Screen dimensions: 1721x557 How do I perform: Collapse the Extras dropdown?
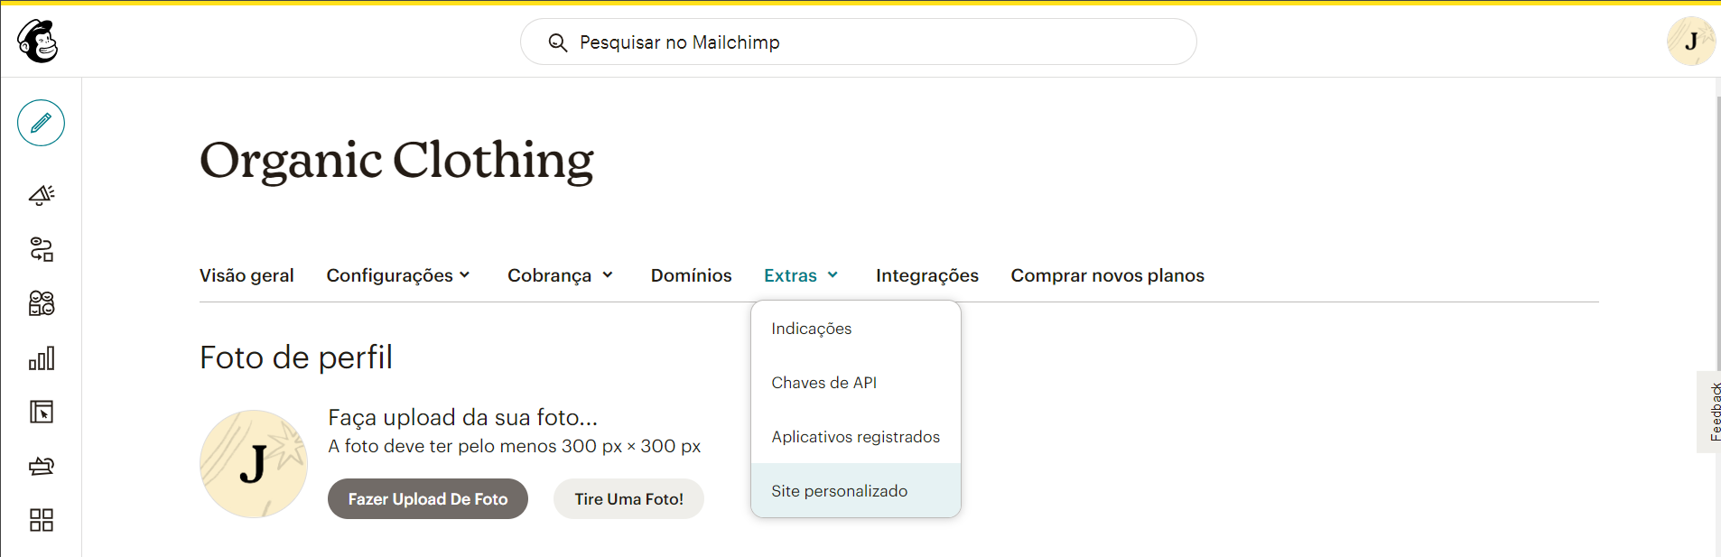(x=801, y=275)
